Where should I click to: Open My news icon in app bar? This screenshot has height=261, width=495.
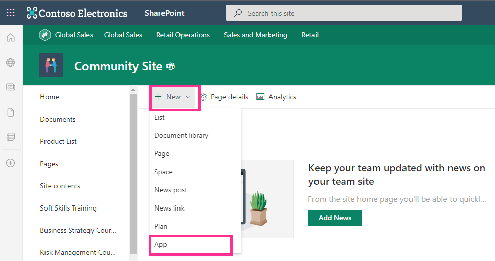click(x=11, y=87)
